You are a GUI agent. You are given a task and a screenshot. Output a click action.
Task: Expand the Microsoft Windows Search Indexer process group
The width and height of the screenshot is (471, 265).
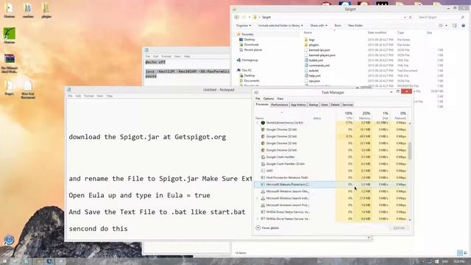click(257, 198)
